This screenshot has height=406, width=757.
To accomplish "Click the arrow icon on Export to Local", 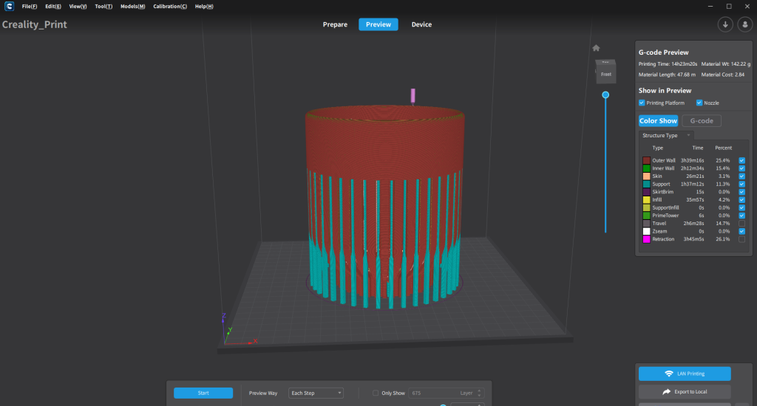I will 666,392.
